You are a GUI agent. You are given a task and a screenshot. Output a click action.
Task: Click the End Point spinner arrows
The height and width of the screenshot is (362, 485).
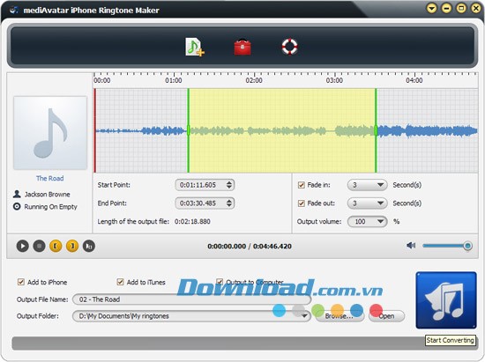coord(229,203)
